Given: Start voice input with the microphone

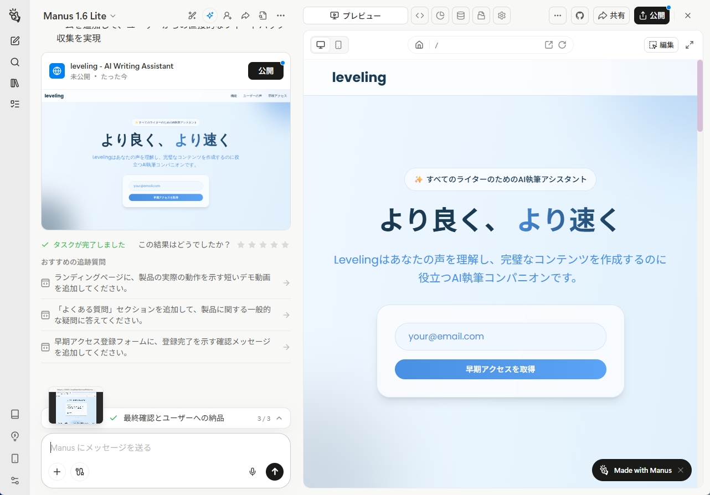Looking at the screenshot, I should coord(253,472).
